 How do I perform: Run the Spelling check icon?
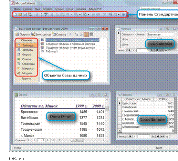point(46,14)
